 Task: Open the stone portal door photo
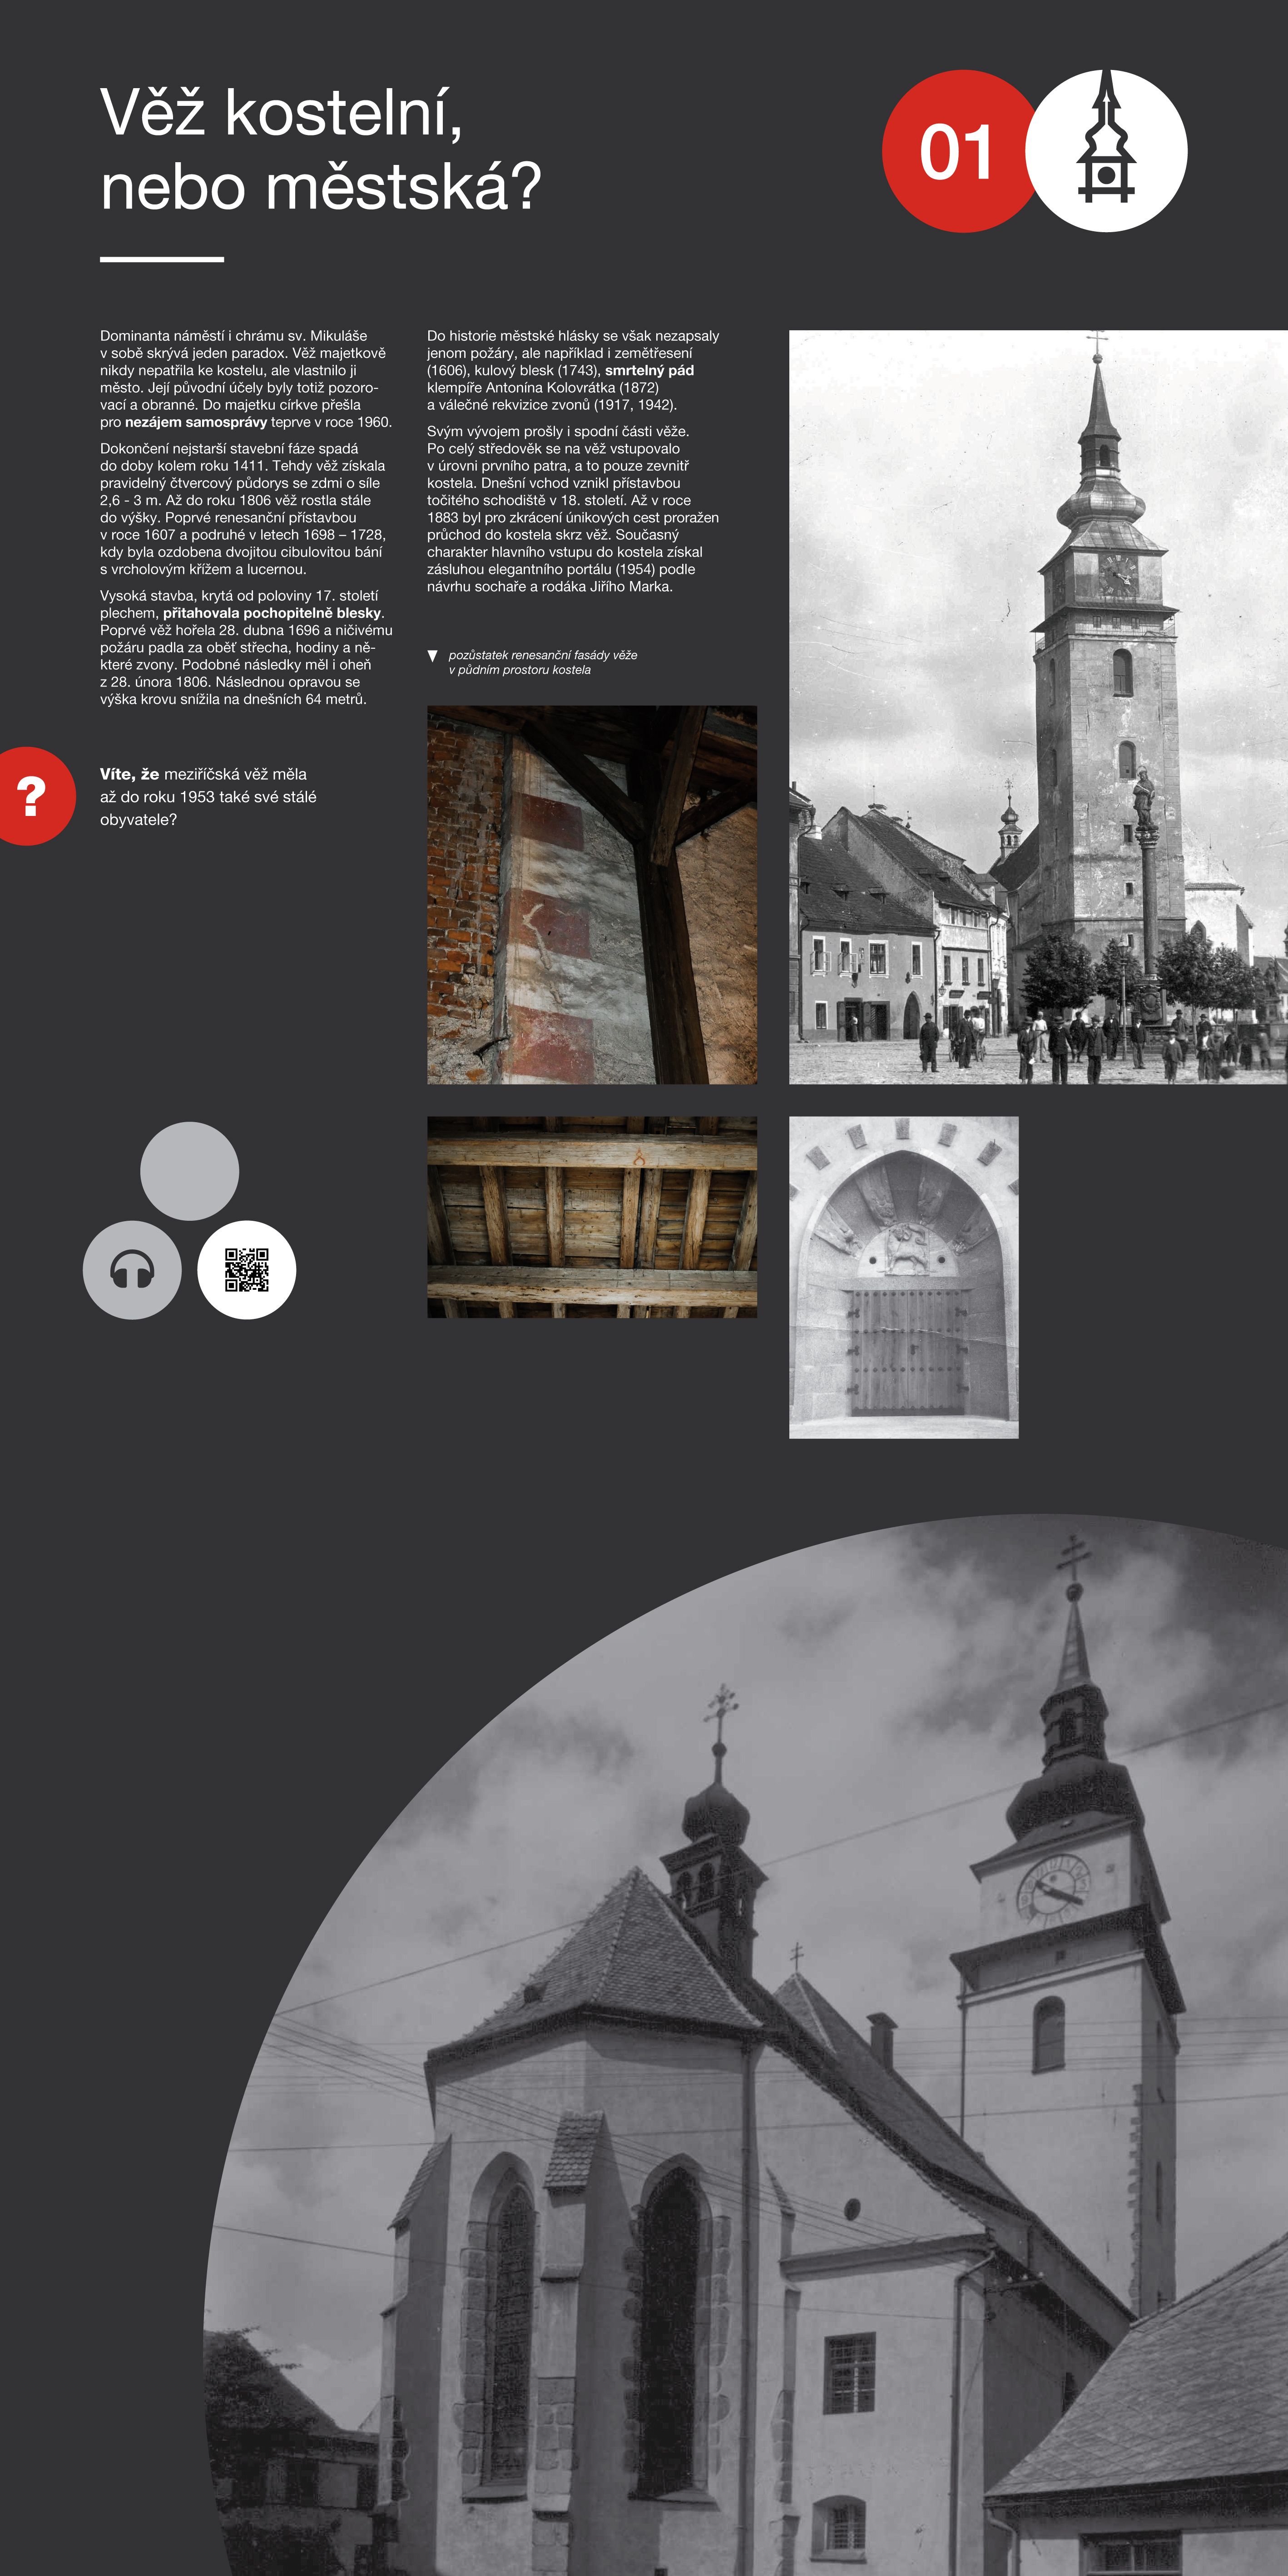pyautogui.click(x=904, y=1278)
